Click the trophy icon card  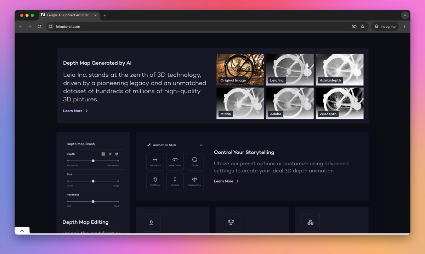point(231,222)
